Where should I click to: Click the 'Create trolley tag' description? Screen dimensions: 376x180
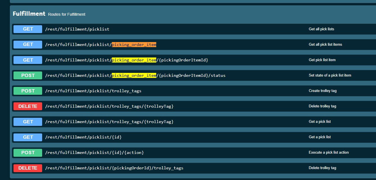[x=322, y=91]
